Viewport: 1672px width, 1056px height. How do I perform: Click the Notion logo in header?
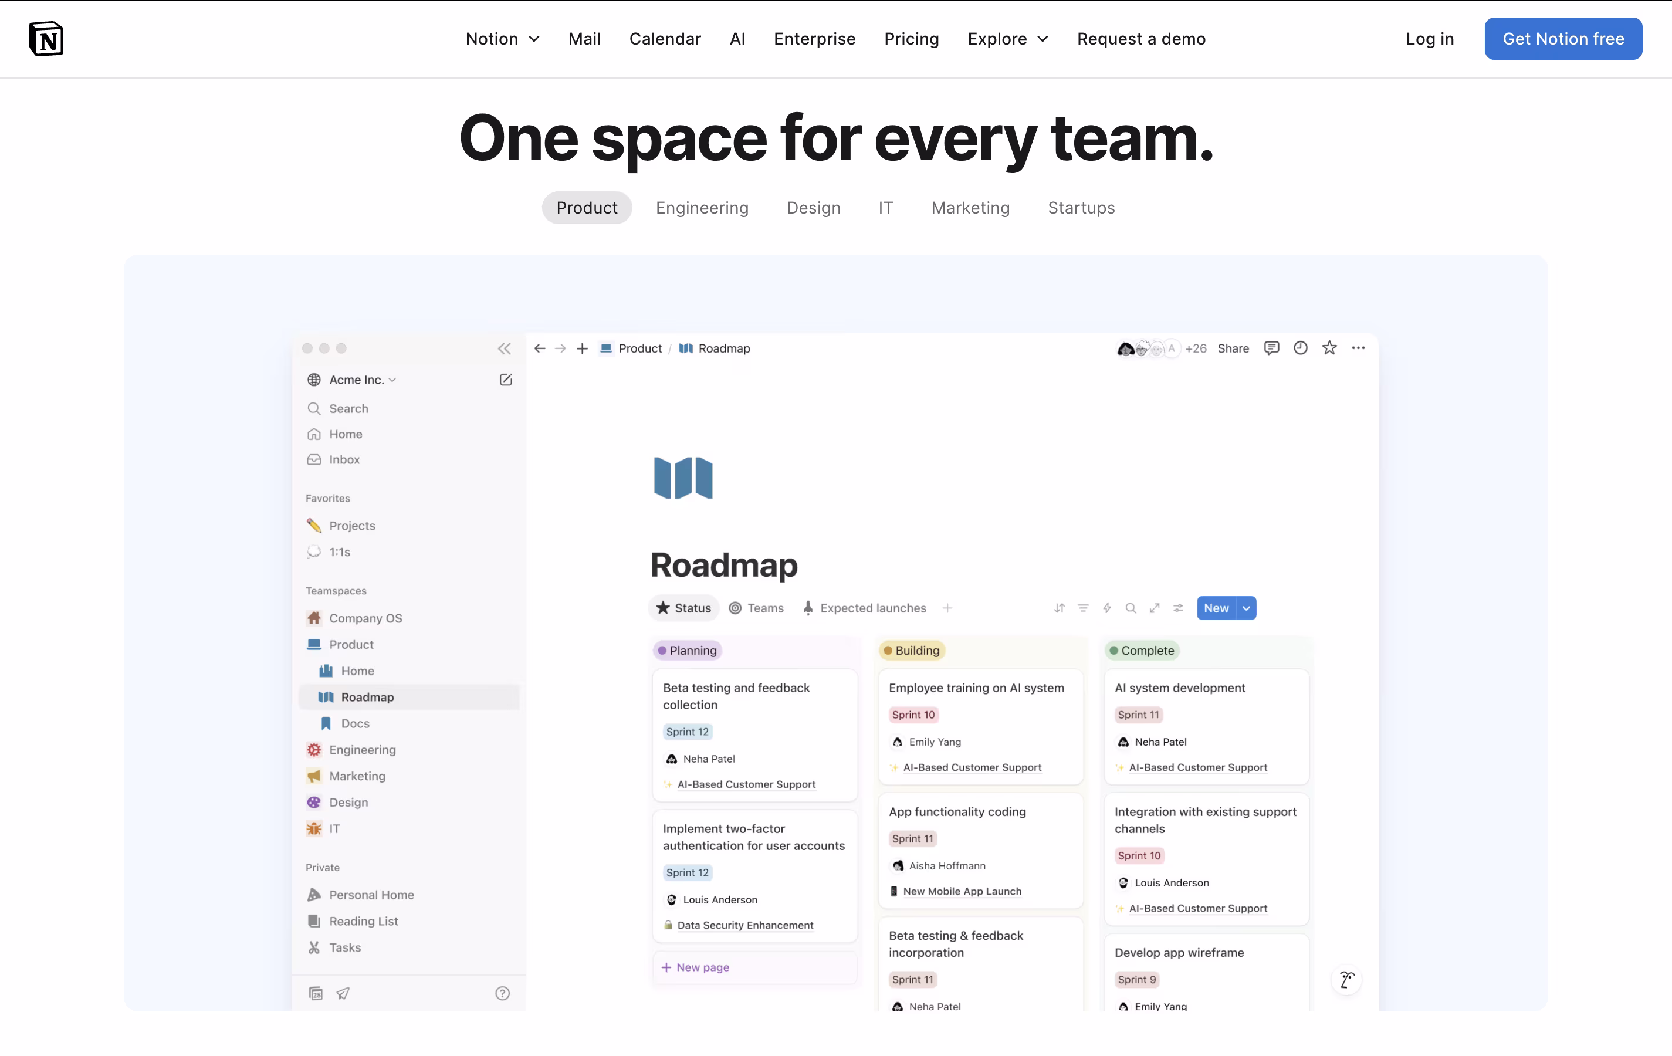[46, 39]
